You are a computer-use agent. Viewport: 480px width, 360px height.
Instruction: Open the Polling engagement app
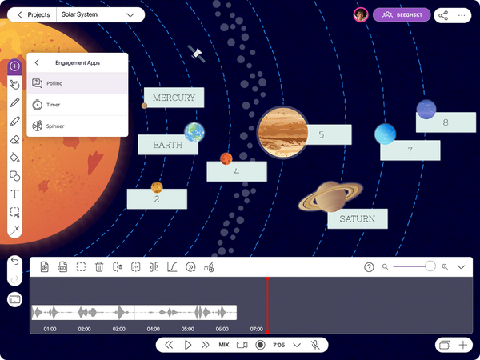coord(77,83)
